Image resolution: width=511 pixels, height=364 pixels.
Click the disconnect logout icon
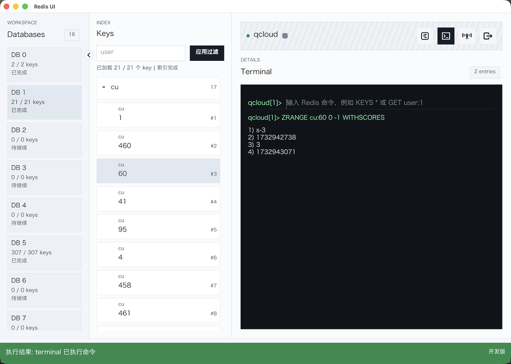point(488,36)
